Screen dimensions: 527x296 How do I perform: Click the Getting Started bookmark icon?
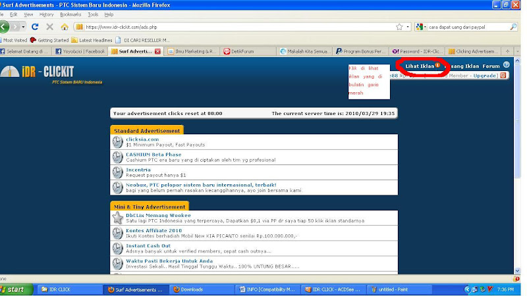point(33,40)
